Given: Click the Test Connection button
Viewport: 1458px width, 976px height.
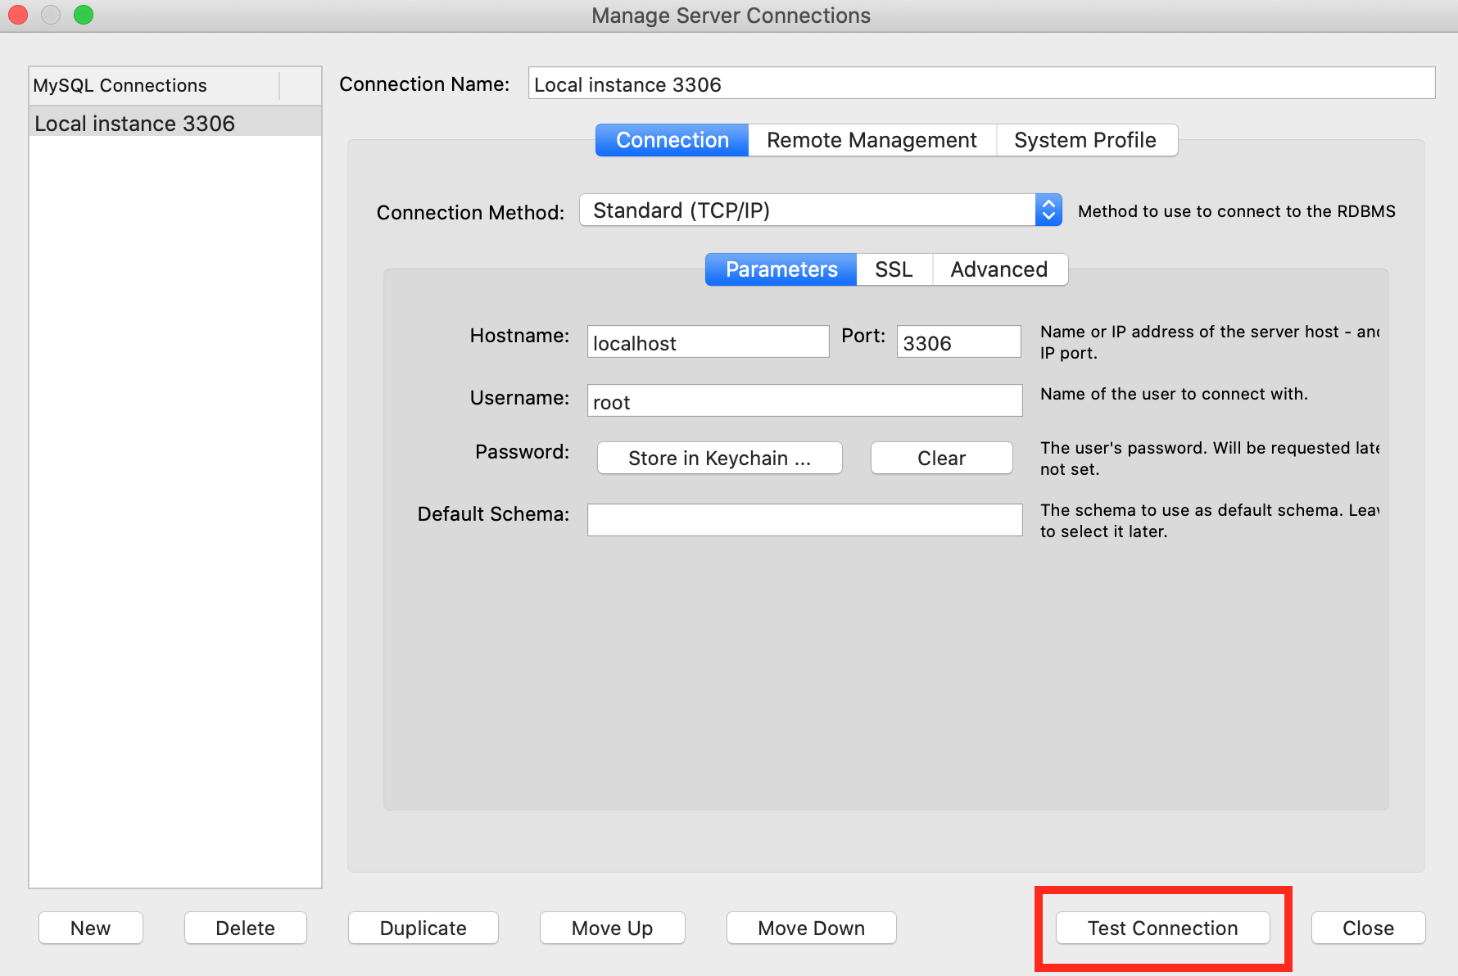Looking at the screenshot, I should click(x=1162, y=928).
